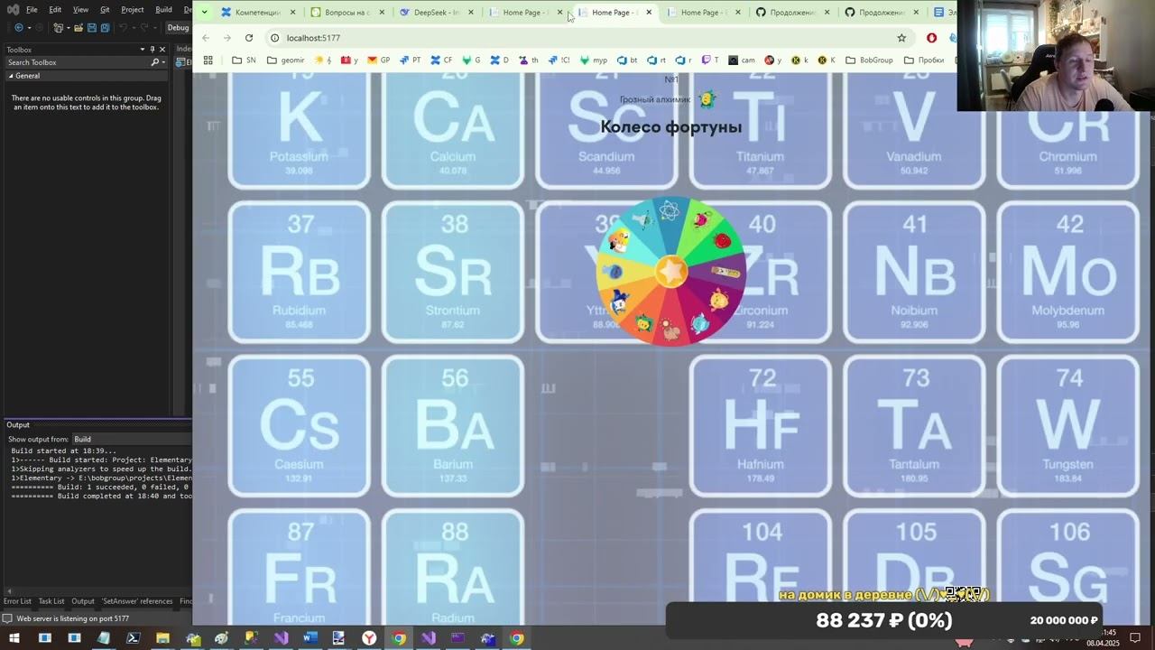Image resolution: width=1155 pixels, height=650 pixels.
Task: Open the Windows Start menu
Action: 14,638
